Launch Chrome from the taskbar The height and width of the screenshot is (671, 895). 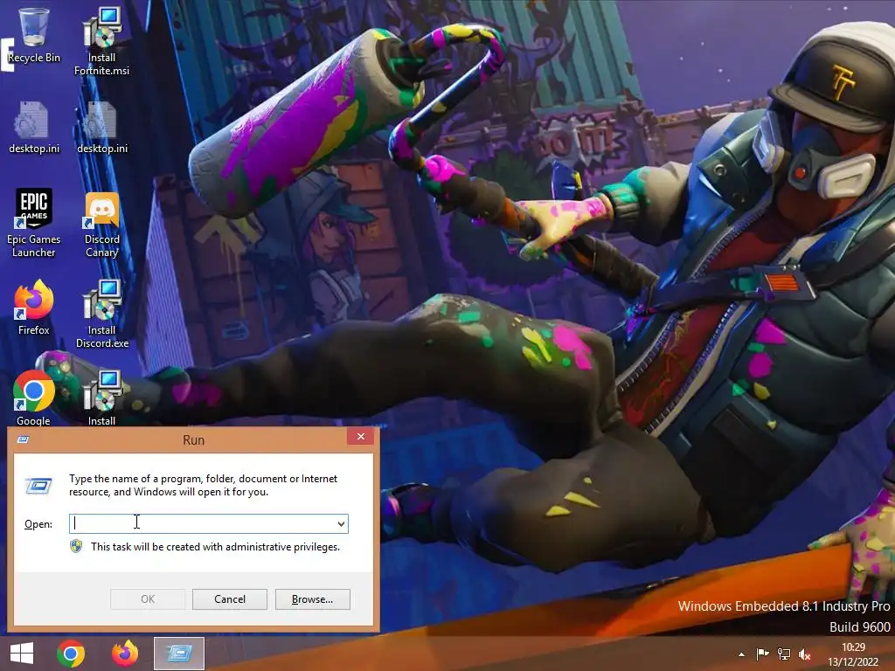coord(71,654)
